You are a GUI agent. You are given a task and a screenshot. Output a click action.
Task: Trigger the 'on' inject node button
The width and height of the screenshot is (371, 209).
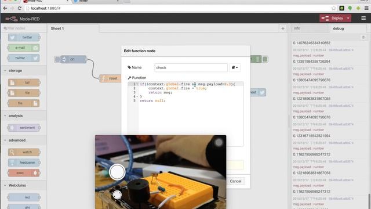[57, 59]
